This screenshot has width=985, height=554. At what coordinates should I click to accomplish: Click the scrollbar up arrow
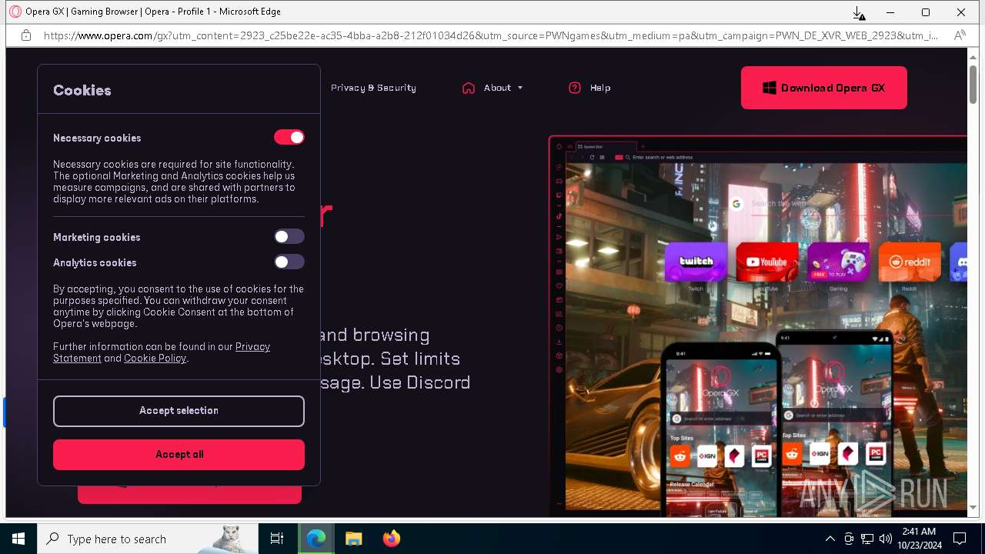[x=973, y=56]
